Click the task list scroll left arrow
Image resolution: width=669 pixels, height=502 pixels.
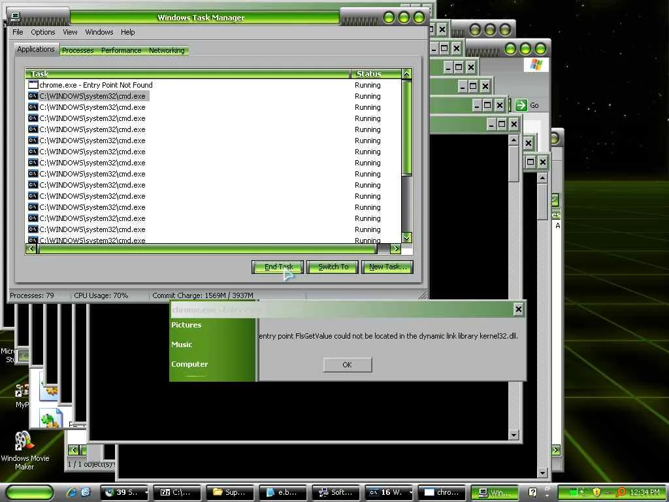[31, 248]
